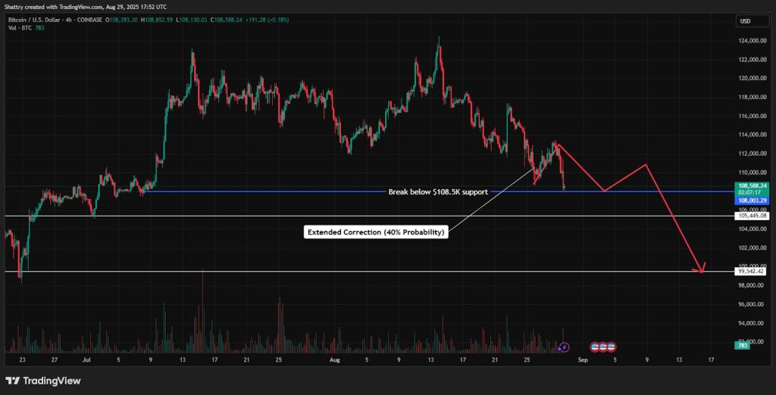Click the purple lightning event icon
Image resolution: width=776 pixels, height=395 pixels.
563,347
